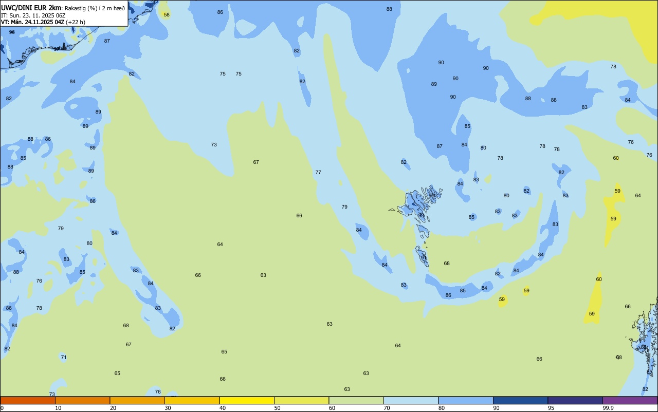Viewport: 658px width, 412px height.
Task: Click the 'IT: Sun. 23. 11. 2025 06Z' line
Action: (33, 15)
